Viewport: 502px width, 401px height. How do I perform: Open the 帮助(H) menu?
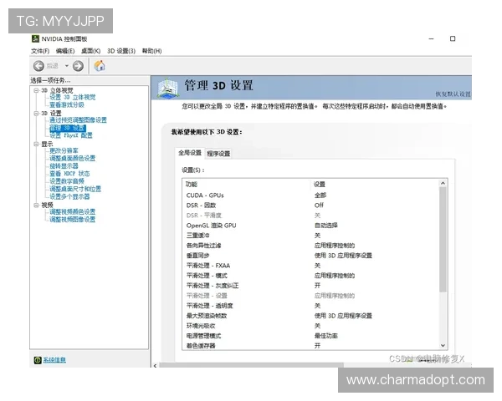pyautogui.click(x=151, y=51)
